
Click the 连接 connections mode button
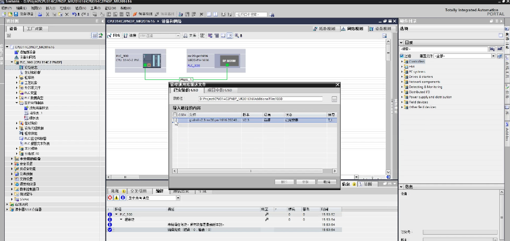tap(130, 35)
